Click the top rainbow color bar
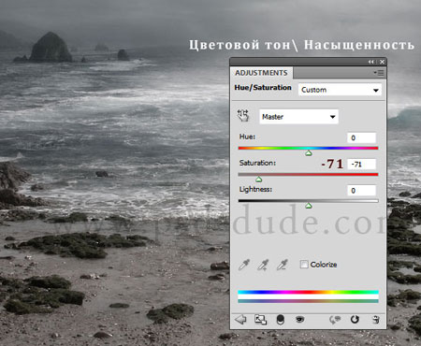Image resolution: width=421 pixels, height=346 pixels. pyautogui.click(x=308, y=292)
